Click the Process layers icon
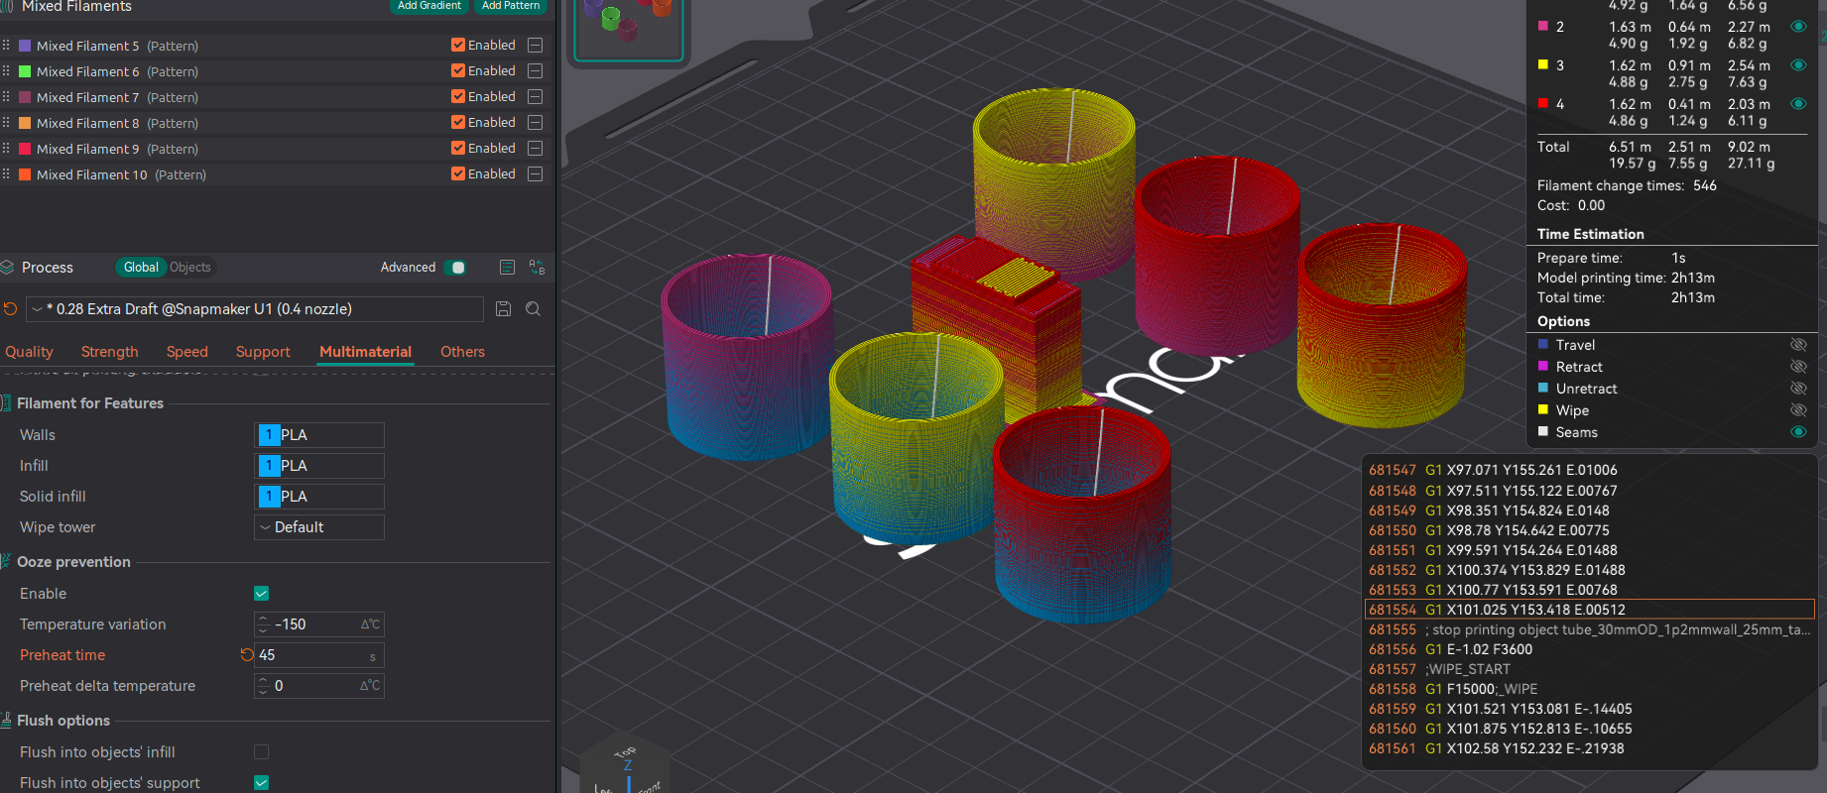The image size is (1827, 793). tap(7, 268)
